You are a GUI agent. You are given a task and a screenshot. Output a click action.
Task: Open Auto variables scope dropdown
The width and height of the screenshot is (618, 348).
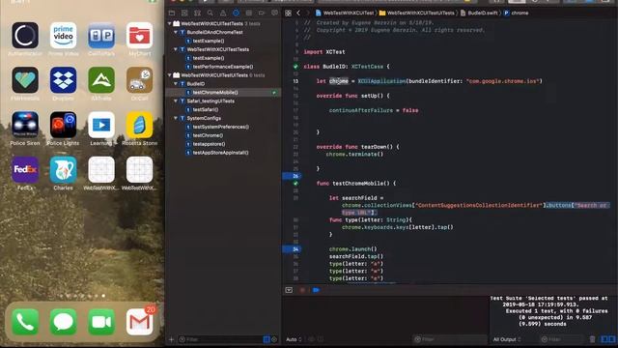[294, 339]
